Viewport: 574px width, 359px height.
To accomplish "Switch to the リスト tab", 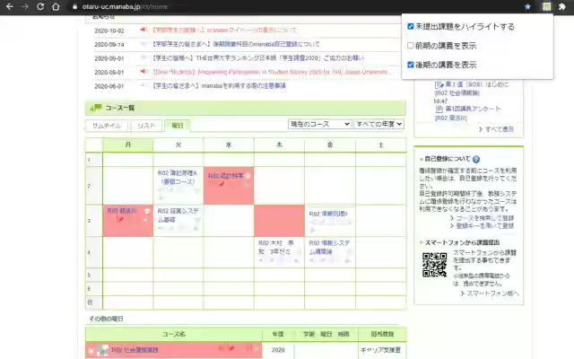I will (x=146, y=126).
